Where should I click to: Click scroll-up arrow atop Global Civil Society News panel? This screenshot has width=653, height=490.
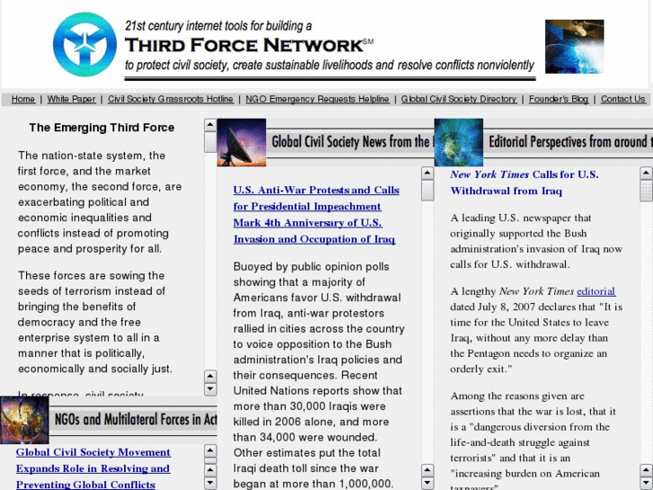(x=428, y=173)
